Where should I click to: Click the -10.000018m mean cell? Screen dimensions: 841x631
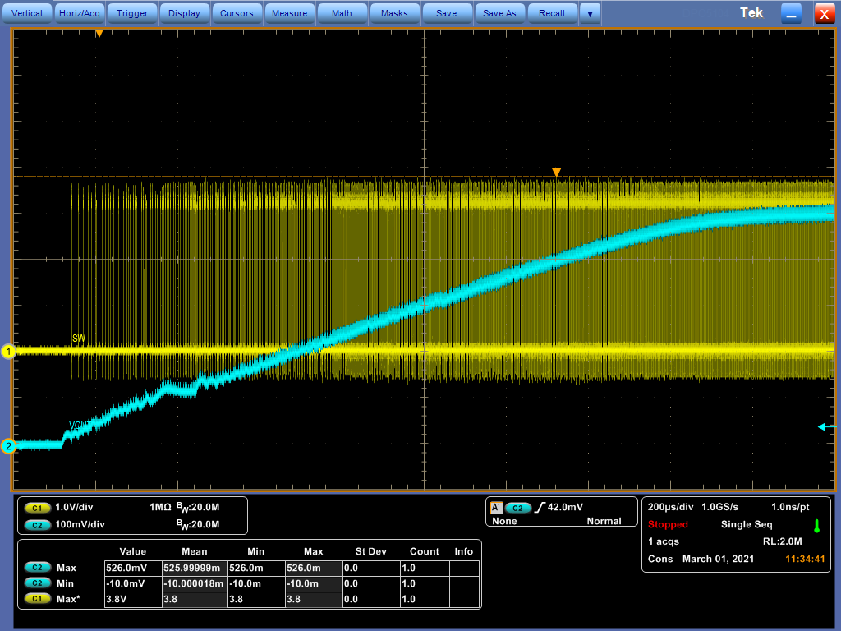195,584
